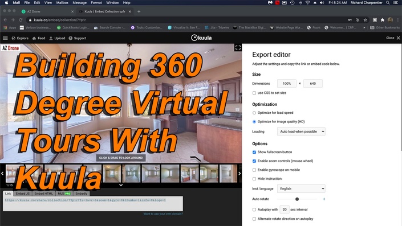Reload the Kuula page

coord(21,20)
